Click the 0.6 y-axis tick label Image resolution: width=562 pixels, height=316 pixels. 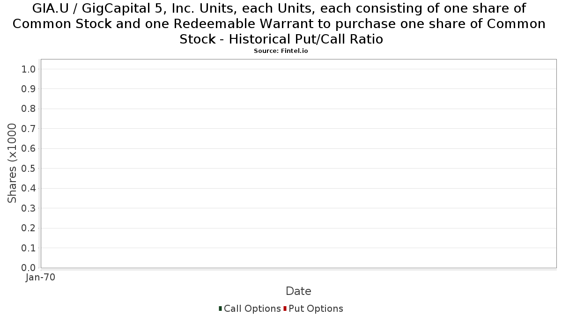tap(29, 148)
